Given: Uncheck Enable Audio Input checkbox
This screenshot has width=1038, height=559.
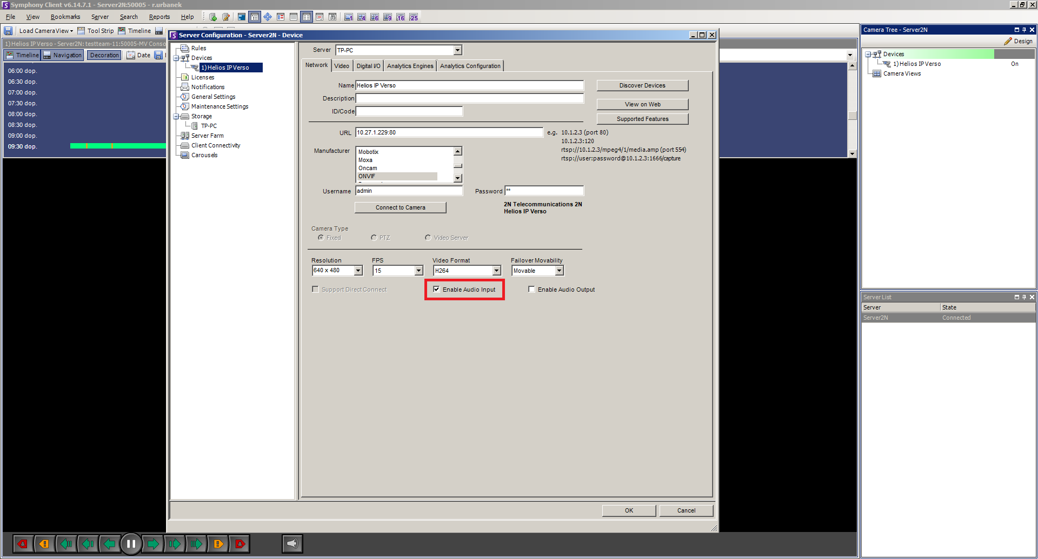Looking at the screenshot, I should tap(436, 289).
